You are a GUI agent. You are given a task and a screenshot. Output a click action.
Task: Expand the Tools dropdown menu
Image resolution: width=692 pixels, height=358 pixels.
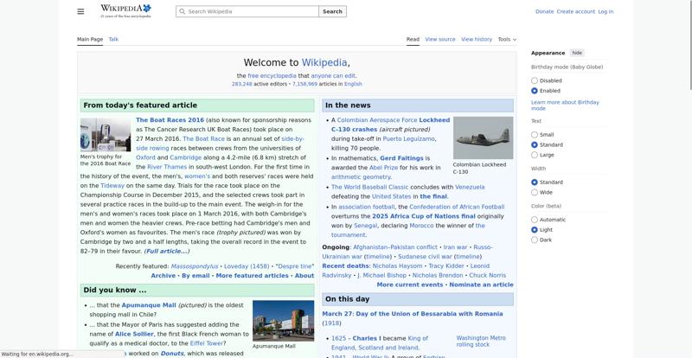[x=507, y=39]
